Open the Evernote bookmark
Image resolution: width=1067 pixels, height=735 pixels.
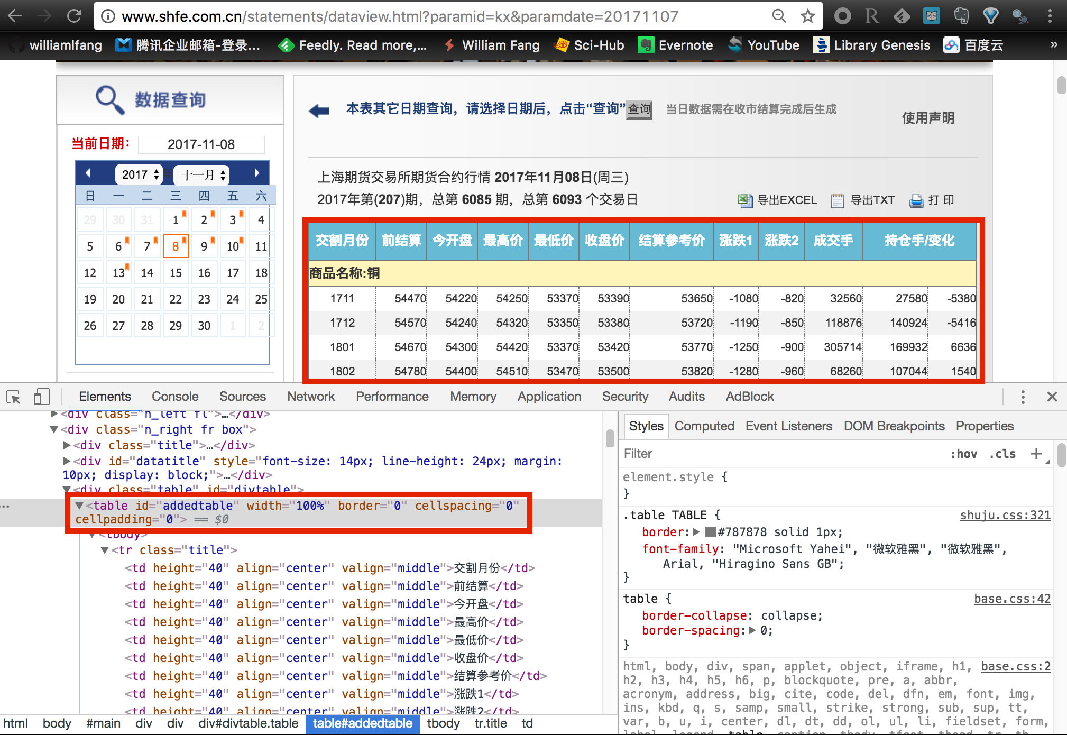675,45
